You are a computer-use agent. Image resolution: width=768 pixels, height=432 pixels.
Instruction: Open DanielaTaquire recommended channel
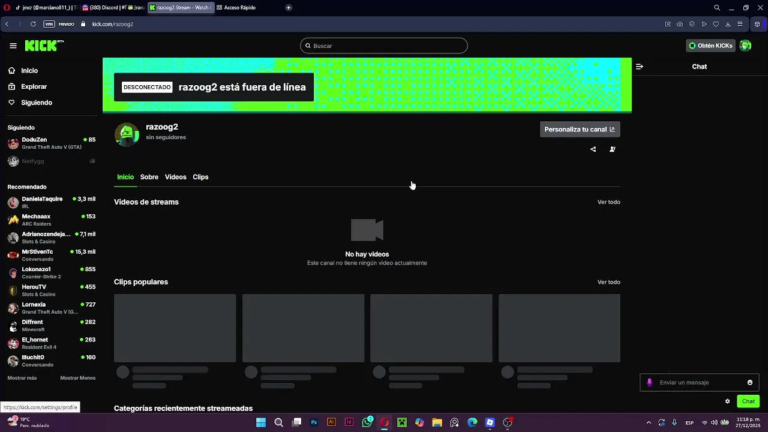click(52, 202)
